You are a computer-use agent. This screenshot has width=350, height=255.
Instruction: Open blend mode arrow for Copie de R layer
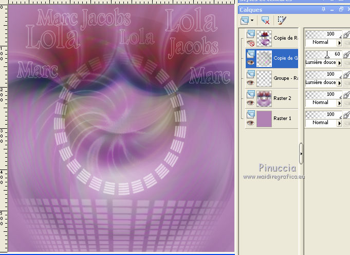click(x=340, y=43)
